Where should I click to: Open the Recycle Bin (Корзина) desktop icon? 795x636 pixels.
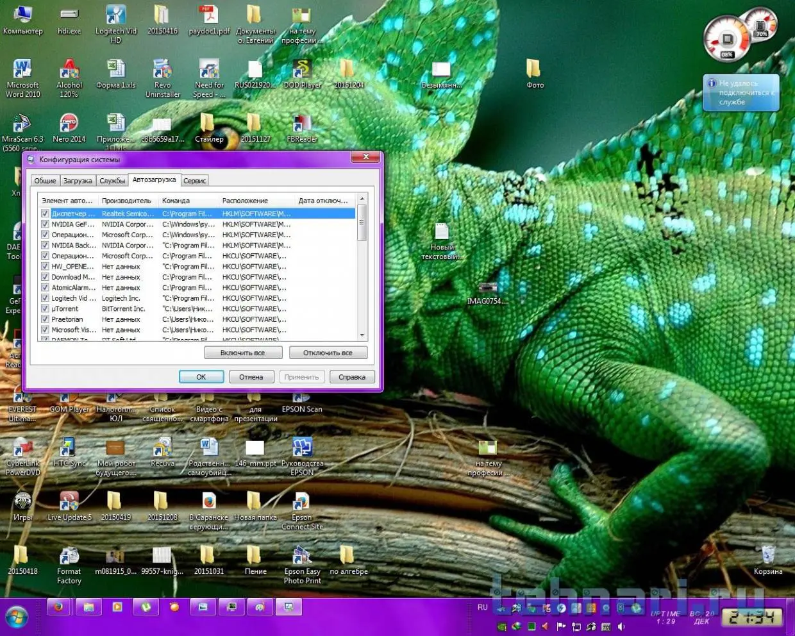(767, 556)
